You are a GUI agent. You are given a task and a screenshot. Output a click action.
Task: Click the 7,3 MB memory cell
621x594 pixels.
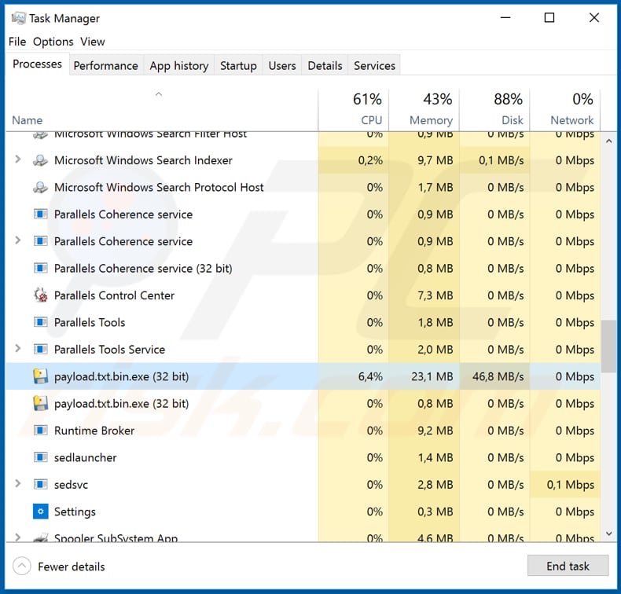click(424, 295)
